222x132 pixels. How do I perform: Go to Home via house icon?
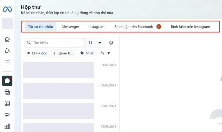pos(7,39)
